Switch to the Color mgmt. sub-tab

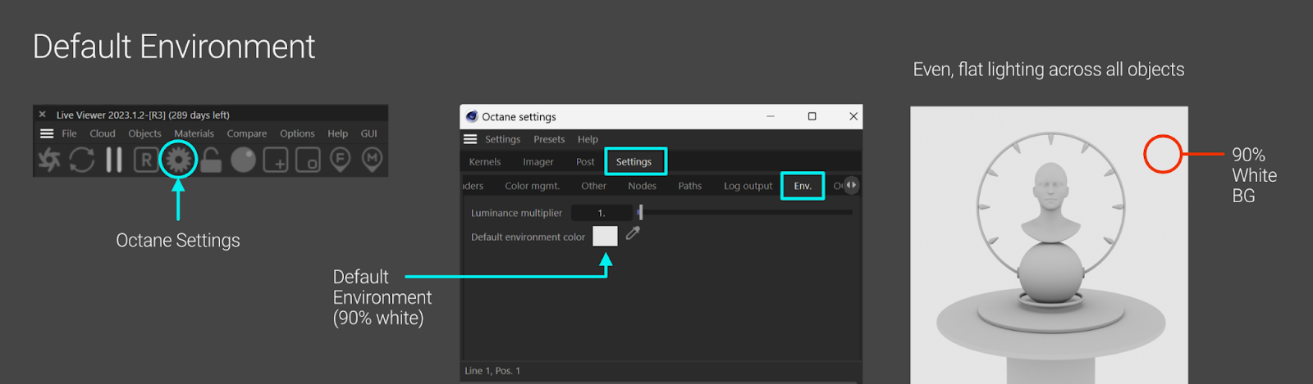click(532, 186)
